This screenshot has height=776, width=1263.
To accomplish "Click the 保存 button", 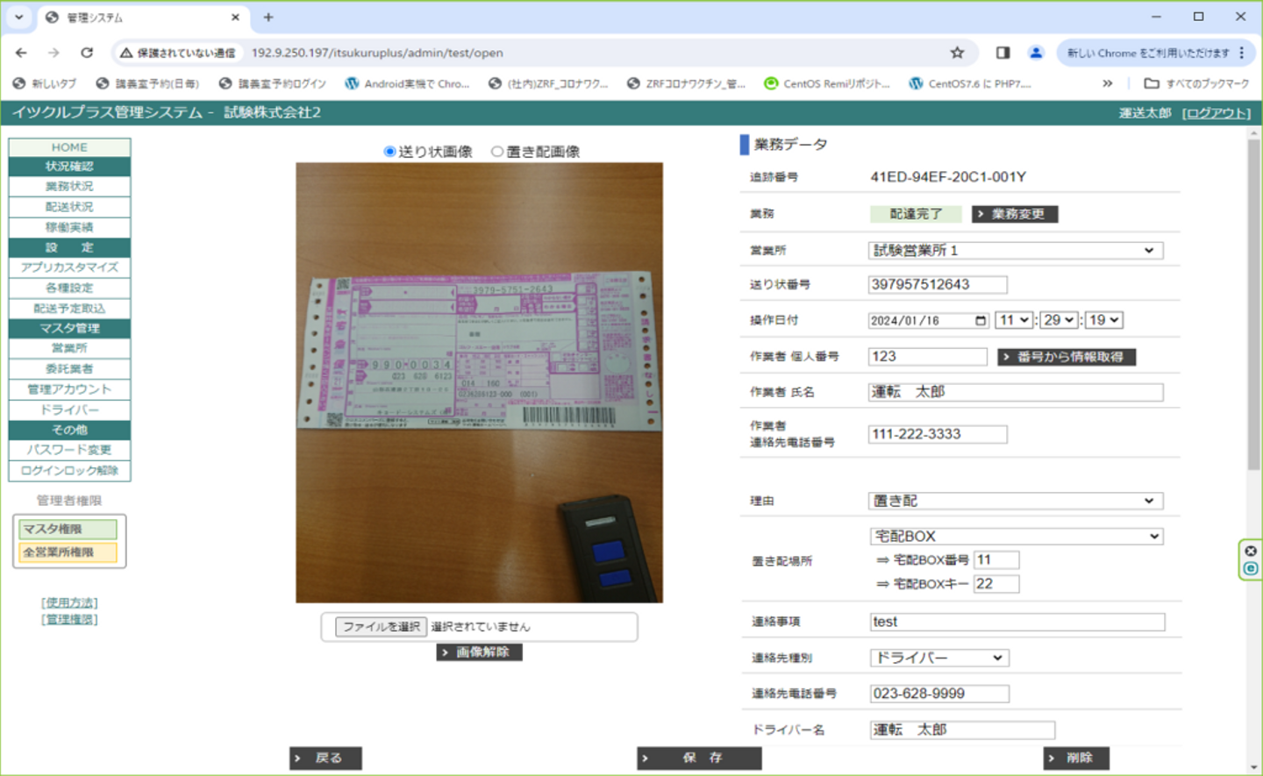I will coord(699,758).
